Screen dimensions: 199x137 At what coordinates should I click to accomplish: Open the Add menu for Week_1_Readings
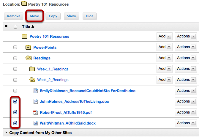pyautogui.click(x=165, y=69)
